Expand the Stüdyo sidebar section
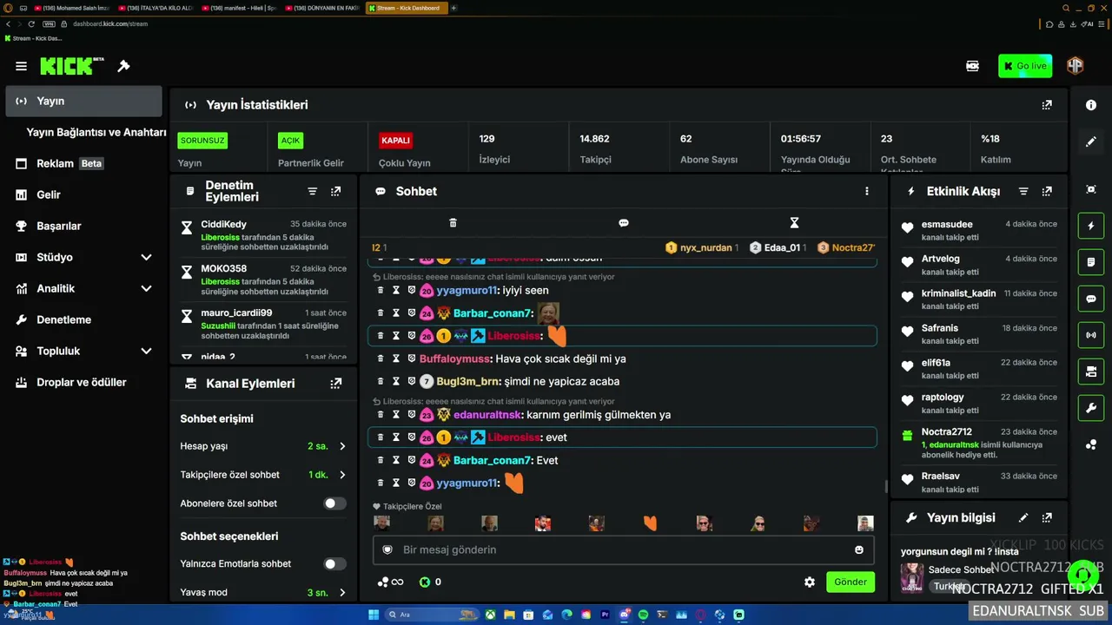The image size is (1112, 625). coord(146,257)
